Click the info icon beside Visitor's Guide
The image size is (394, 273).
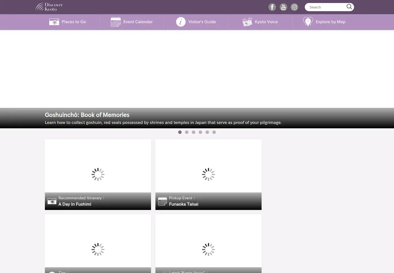pos(181,22)
